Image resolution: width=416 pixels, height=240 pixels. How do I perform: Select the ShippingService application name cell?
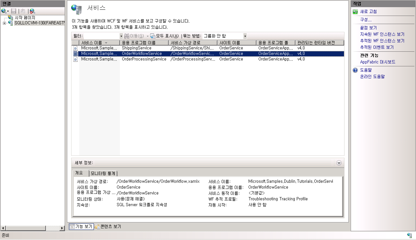pyautogui.click(x=136, y=48)
